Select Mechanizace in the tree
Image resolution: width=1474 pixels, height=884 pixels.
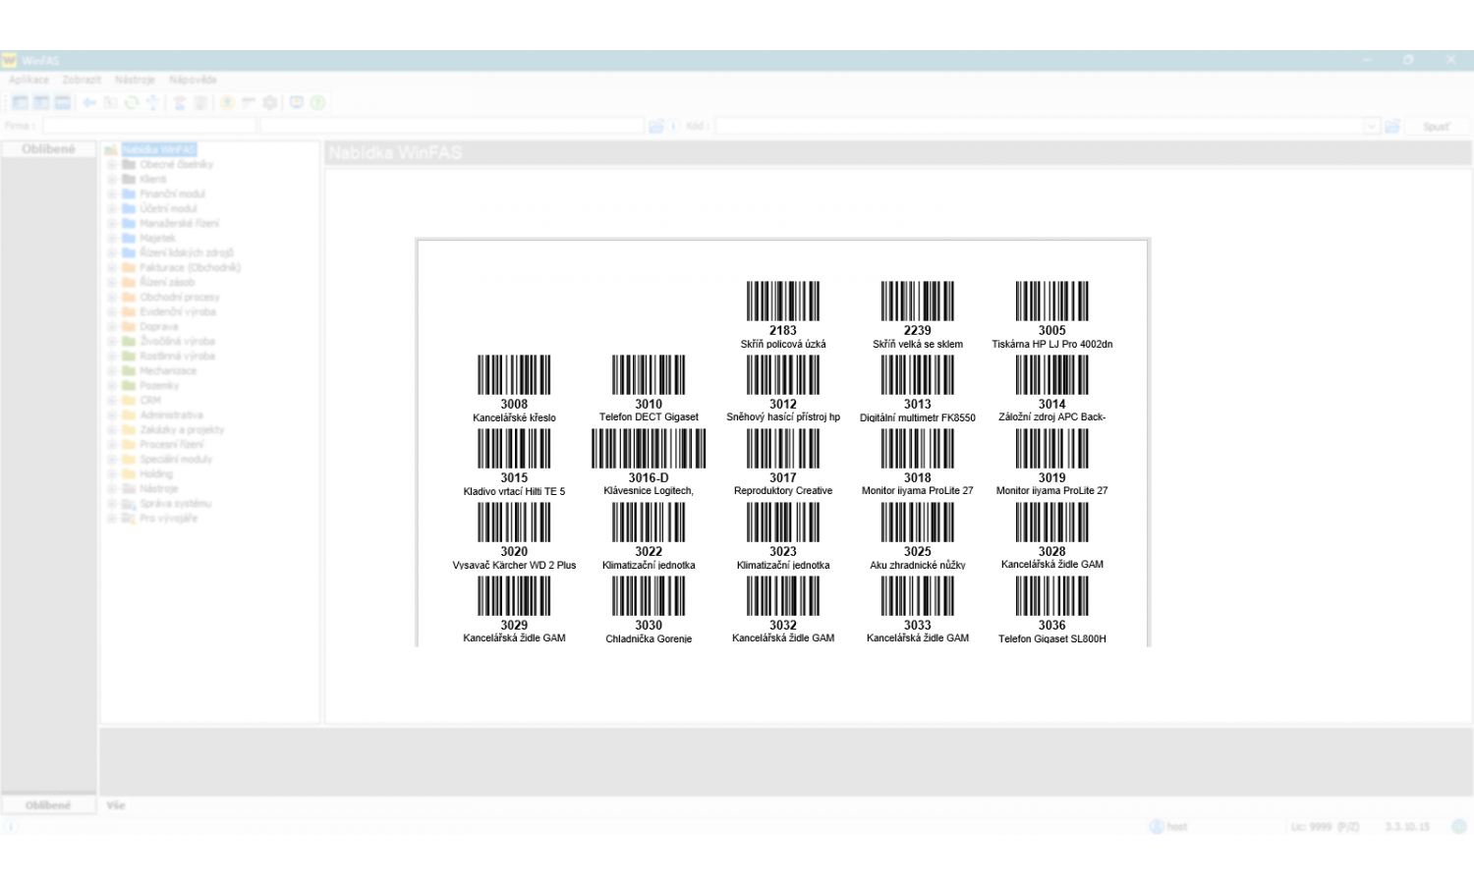pyautogui.click(x=168, y=370)
